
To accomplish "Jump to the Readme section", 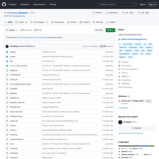I will click(x=123, y=62).
